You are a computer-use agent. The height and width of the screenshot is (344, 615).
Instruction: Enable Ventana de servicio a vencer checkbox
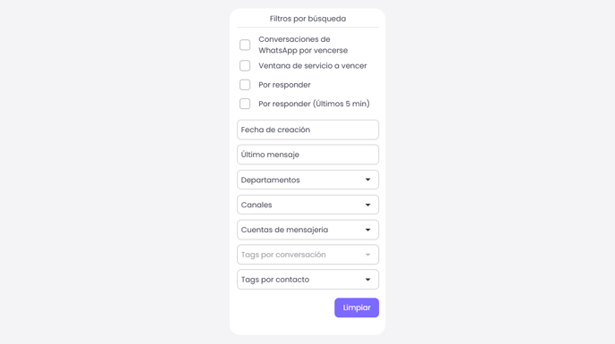[245, 65]
